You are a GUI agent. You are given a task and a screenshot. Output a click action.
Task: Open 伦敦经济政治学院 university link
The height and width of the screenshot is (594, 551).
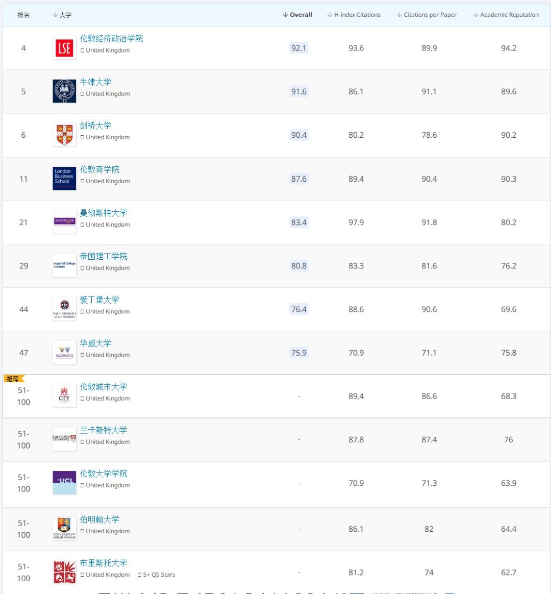111,39
